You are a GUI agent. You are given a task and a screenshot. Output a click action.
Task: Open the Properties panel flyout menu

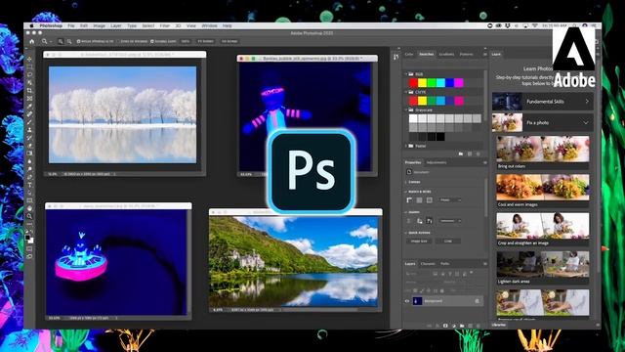485,163
